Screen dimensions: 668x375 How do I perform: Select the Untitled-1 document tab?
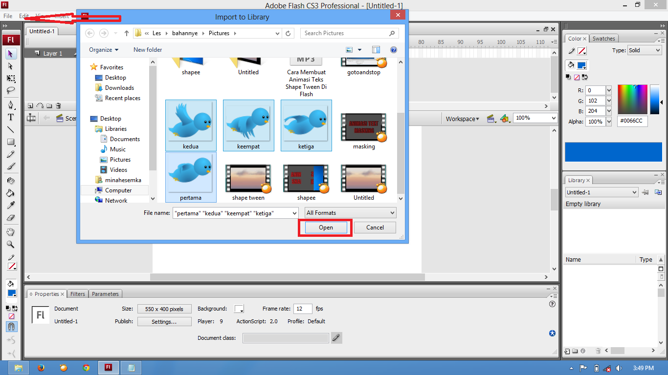pyautogui.click(x=42, y=31)
